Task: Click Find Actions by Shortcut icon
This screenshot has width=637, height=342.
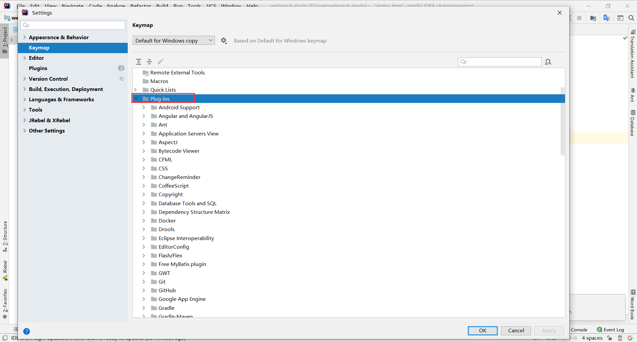Action: click(x=548, y=62)
